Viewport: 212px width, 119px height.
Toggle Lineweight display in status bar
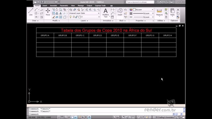86,117
